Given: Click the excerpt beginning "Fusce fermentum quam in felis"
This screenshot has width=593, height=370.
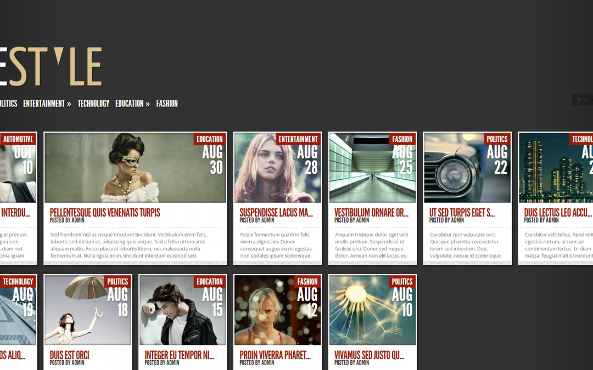Looking at the screenshot, I should point(276,245).
